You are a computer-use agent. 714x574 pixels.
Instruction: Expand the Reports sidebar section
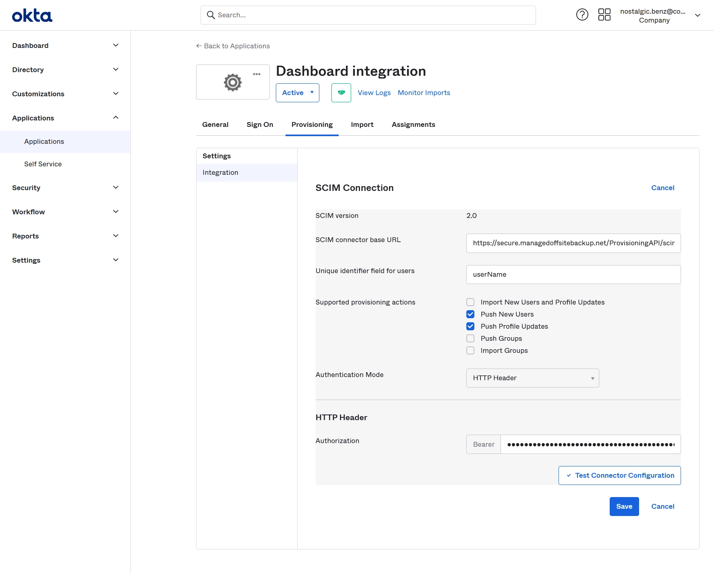tap(65, 236)
